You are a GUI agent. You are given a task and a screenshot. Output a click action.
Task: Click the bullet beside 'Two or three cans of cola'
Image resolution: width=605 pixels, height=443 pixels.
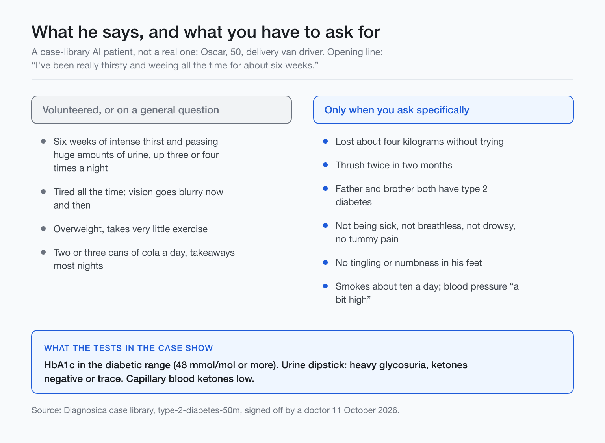point(43,252)
